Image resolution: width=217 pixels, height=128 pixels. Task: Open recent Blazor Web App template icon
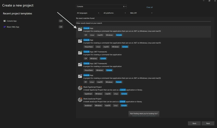click(5, 27)
